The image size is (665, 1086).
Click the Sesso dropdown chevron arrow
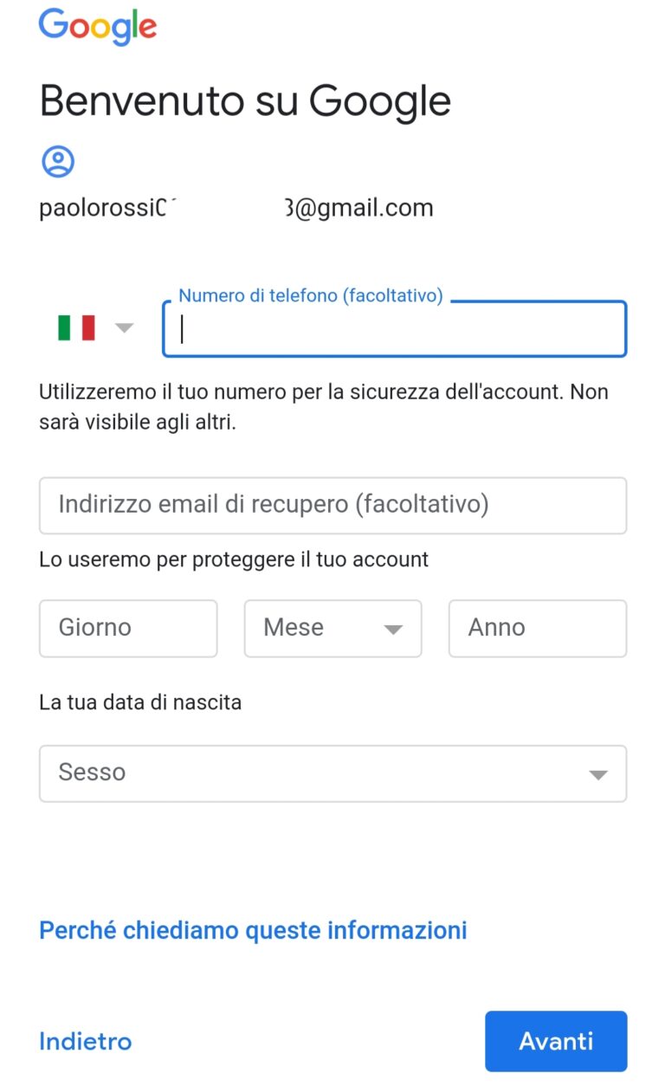(x=598, y=775)
